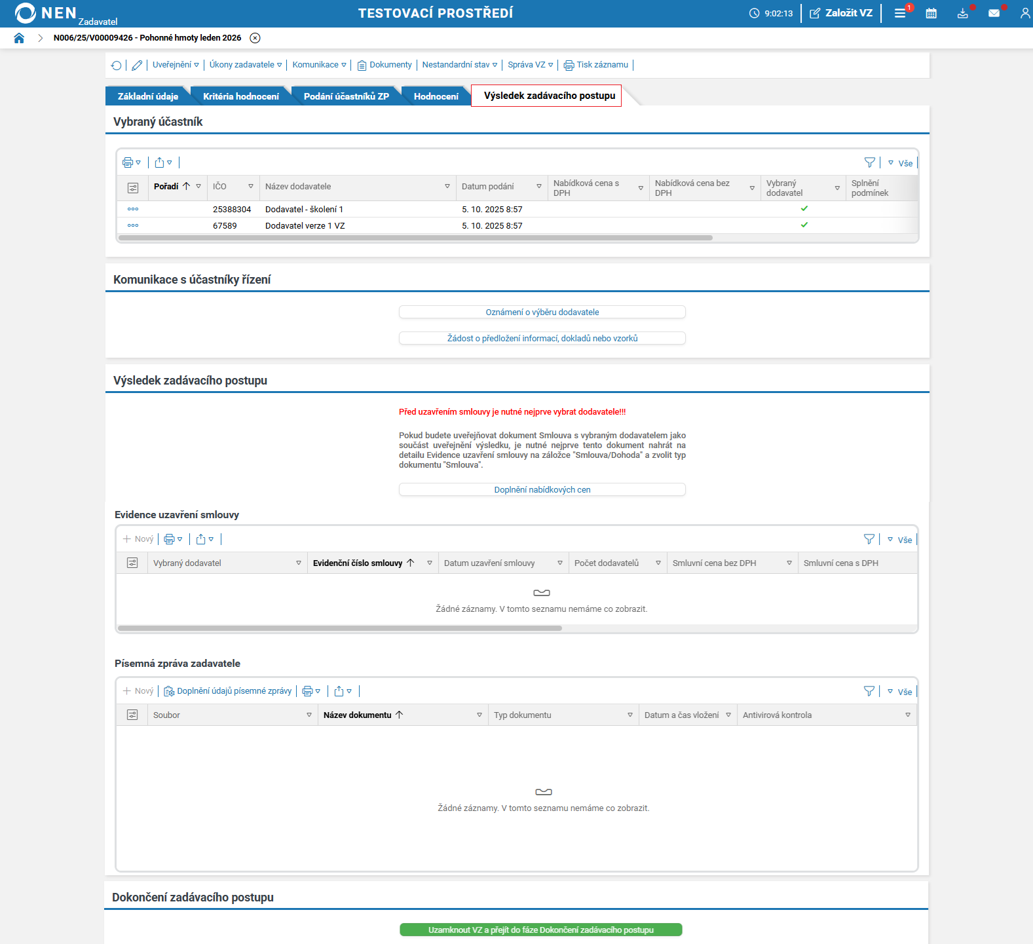Open the hamburger menu with notification badge
Viewport: 1033px width, 944px height.
click(x=901, y=13)
